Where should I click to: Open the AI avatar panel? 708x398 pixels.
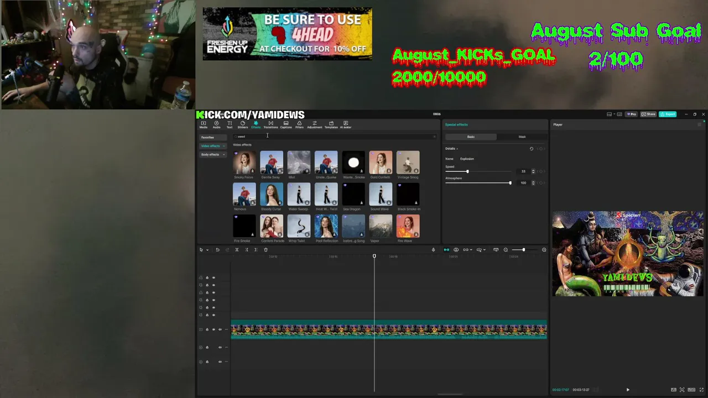click(x=346, y=124)
